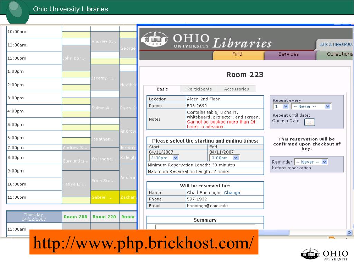
Task: Open the repeat count dropdown showing 1
Action: 281,106
